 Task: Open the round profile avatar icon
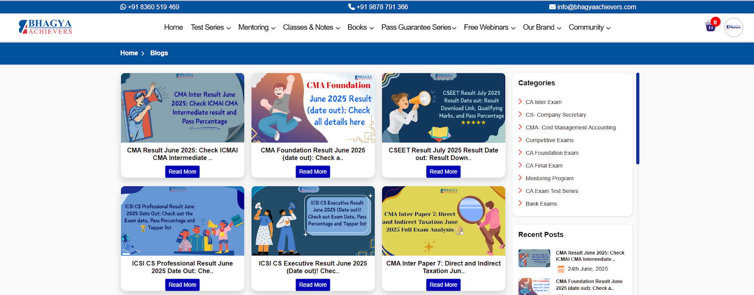point(733,27)
